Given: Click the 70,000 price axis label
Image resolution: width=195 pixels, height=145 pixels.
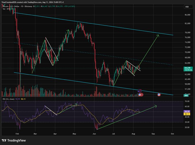Looking at the screenshot, I should pos(188,52).
